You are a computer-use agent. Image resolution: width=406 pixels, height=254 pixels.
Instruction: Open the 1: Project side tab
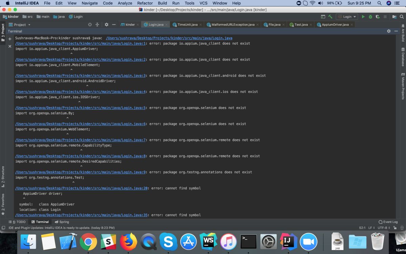tap(3, 33)
